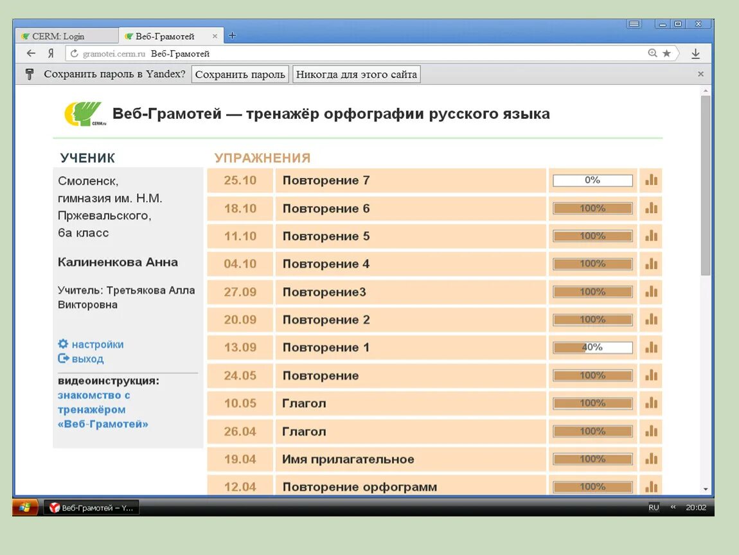The width and height of the screenshot is (739, 555).
Task: Dismiss the save password bar
Action: [701, 74]
